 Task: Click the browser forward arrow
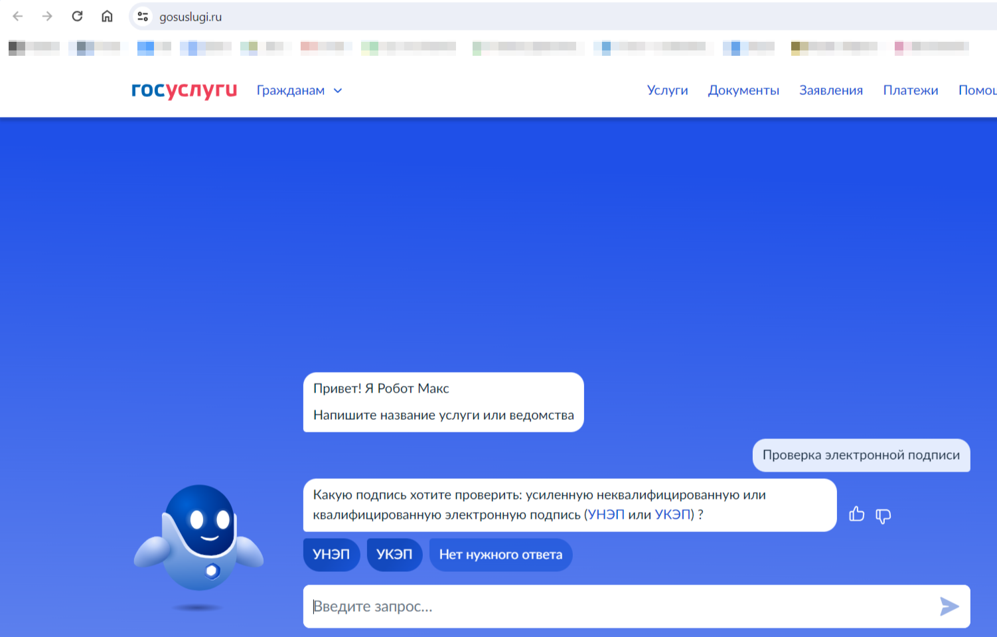click(x=47, y=17)
